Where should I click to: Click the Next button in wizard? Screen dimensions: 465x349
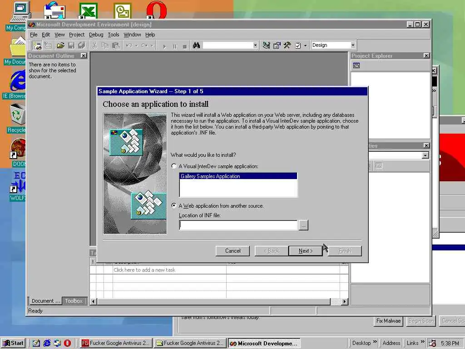(306, 251)
